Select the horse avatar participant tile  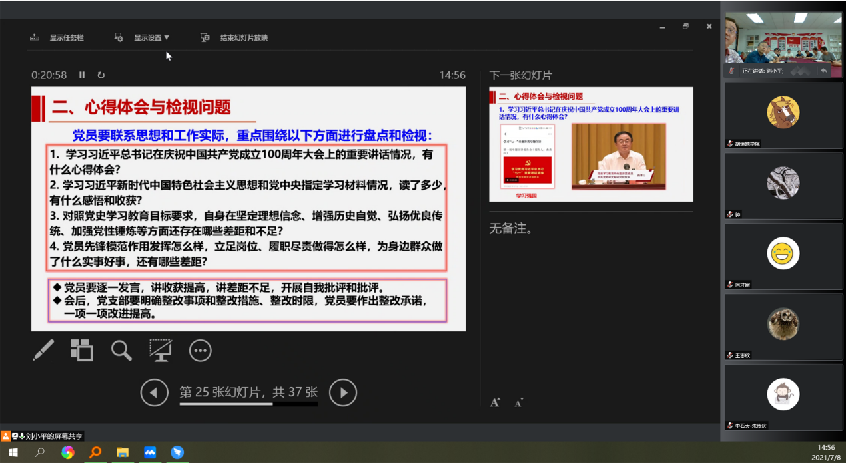pyautogui.click(x=783, y=112)
